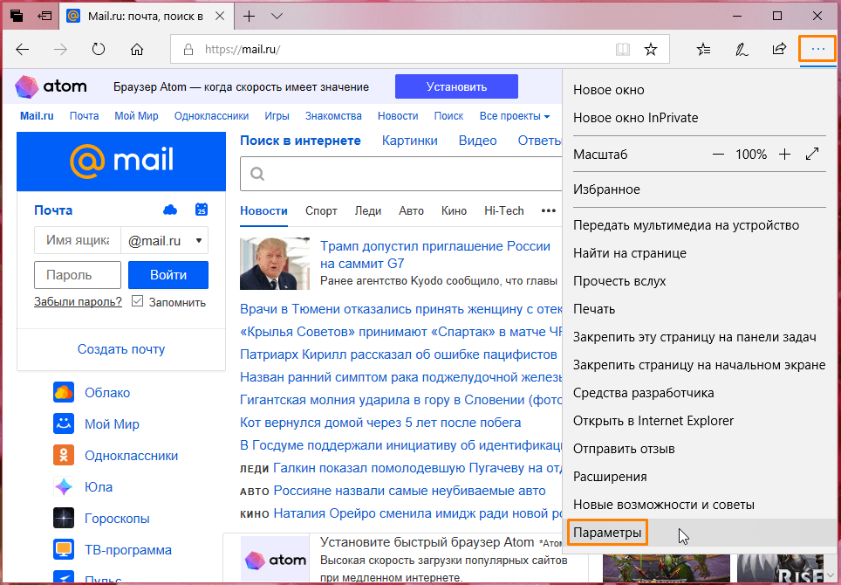
Task: Open the Картинки search tab
Action: coord(409,141)
